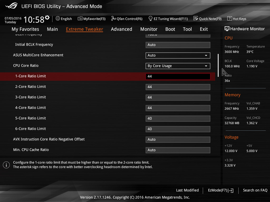The width and height of the screenshot is (270, 202).
Task: Click the 1.359 V Vol_CHAB value
Action: click(x=252, y=109)
